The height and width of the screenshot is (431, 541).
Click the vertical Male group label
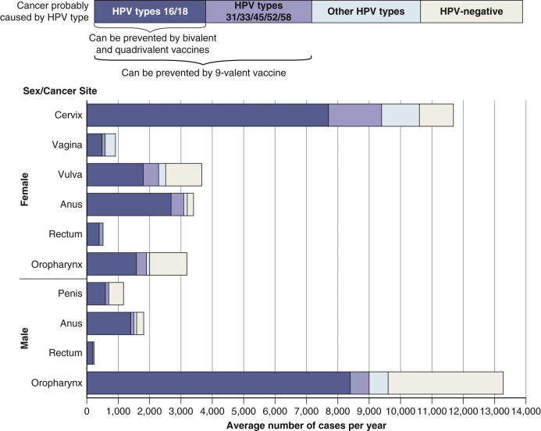point(24,338)
